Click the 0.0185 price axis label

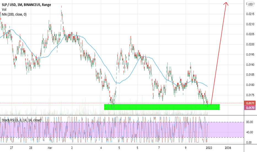click(250, 75)
